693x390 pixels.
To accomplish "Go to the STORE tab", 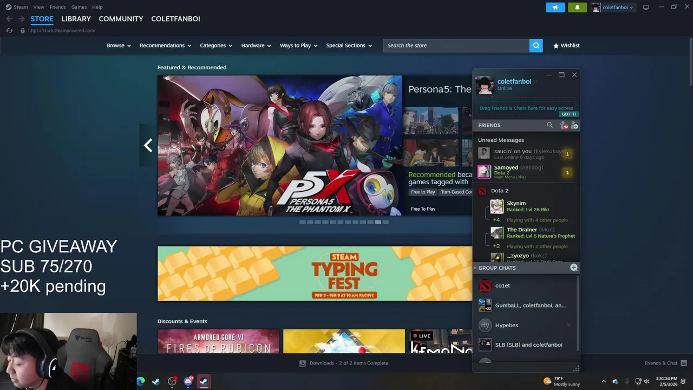I will click(x=42, y=18).
